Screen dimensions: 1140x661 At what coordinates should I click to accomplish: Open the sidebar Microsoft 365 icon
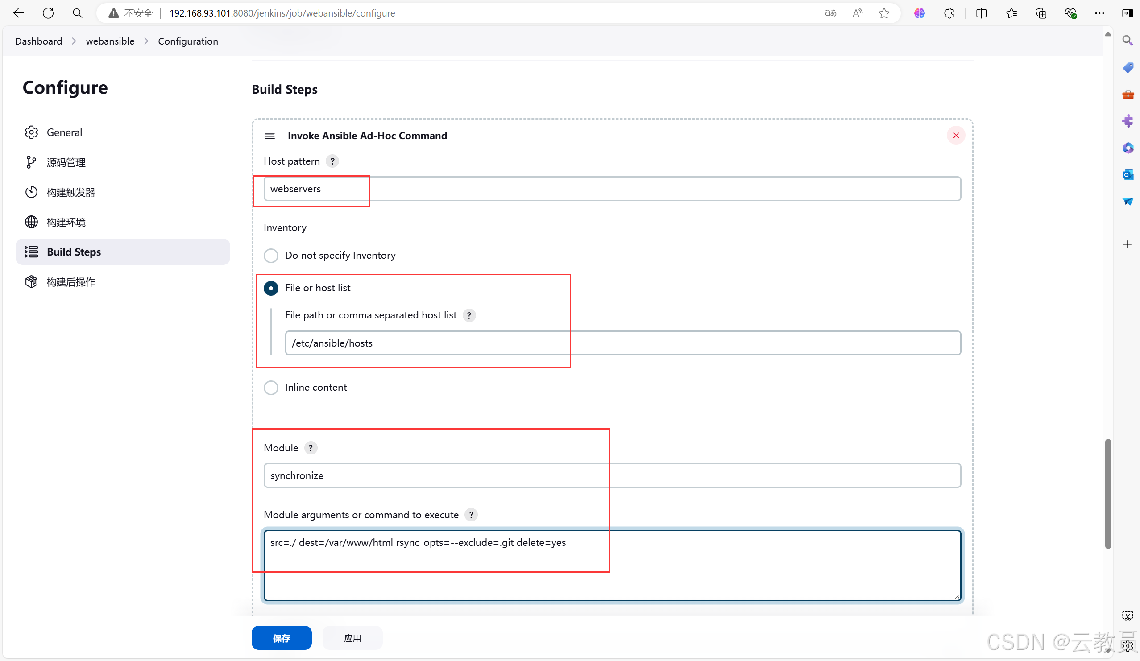click(1128, 148)
